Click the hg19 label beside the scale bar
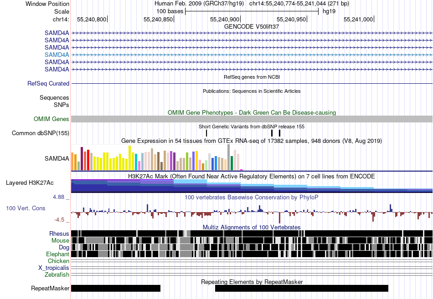Image resolution: width=433 pixels, height=299 pixels. (329, 11)
